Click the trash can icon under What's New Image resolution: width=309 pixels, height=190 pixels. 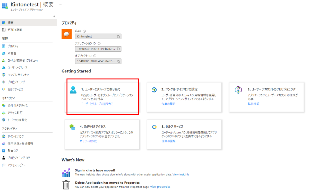(x=66, y=185)
